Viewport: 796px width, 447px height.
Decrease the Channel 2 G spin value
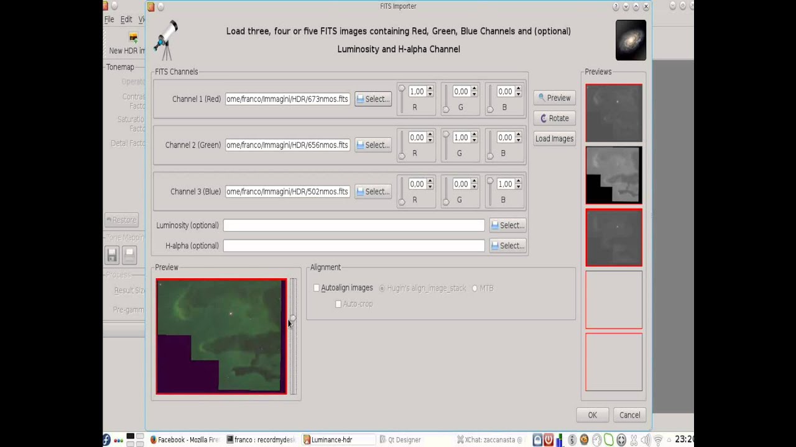pos(474,140)
